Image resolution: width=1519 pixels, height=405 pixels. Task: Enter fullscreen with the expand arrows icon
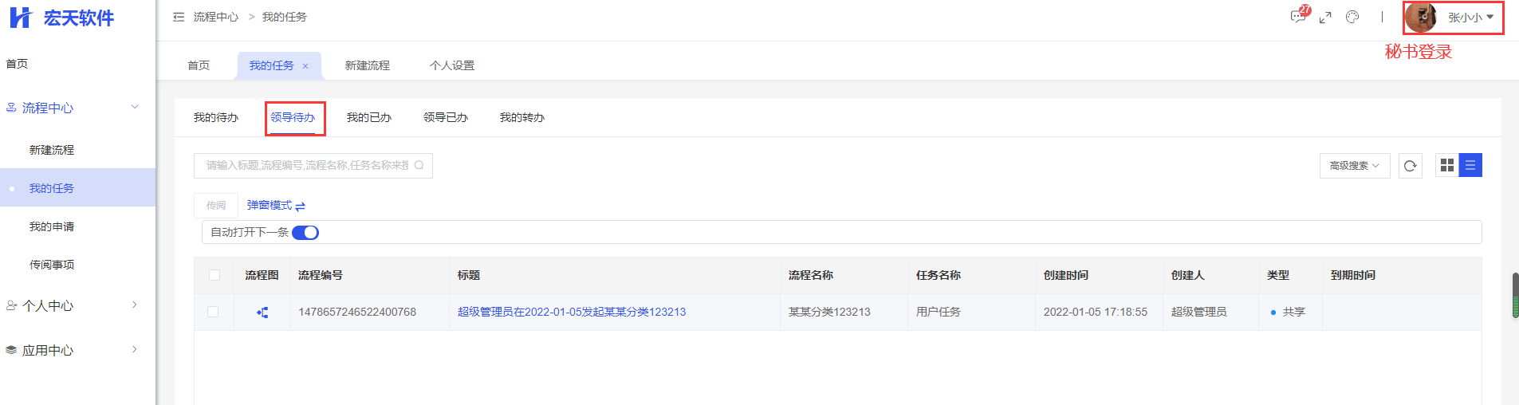pyautogui.click(x=1325, y=17)
